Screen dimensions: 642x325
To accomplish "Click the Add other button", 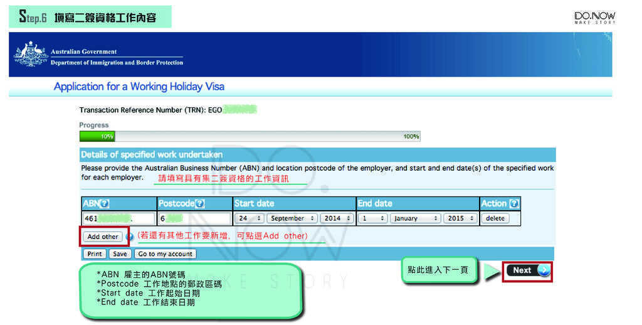I will (103, 237).
